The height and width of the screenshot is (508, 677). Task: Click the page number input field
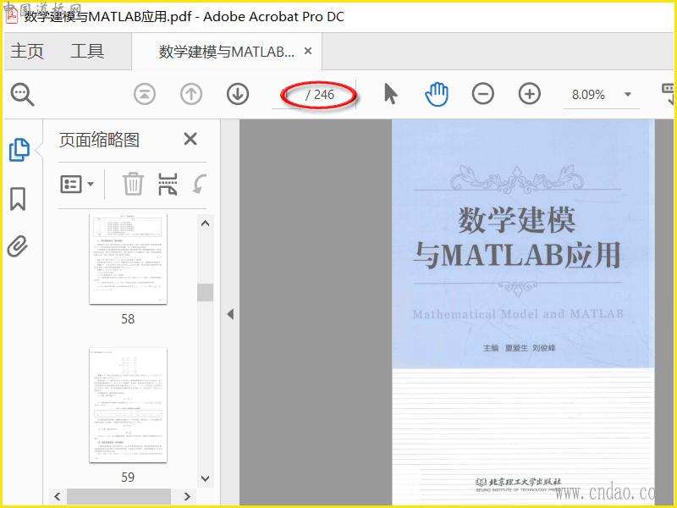[x=289, y=95]
